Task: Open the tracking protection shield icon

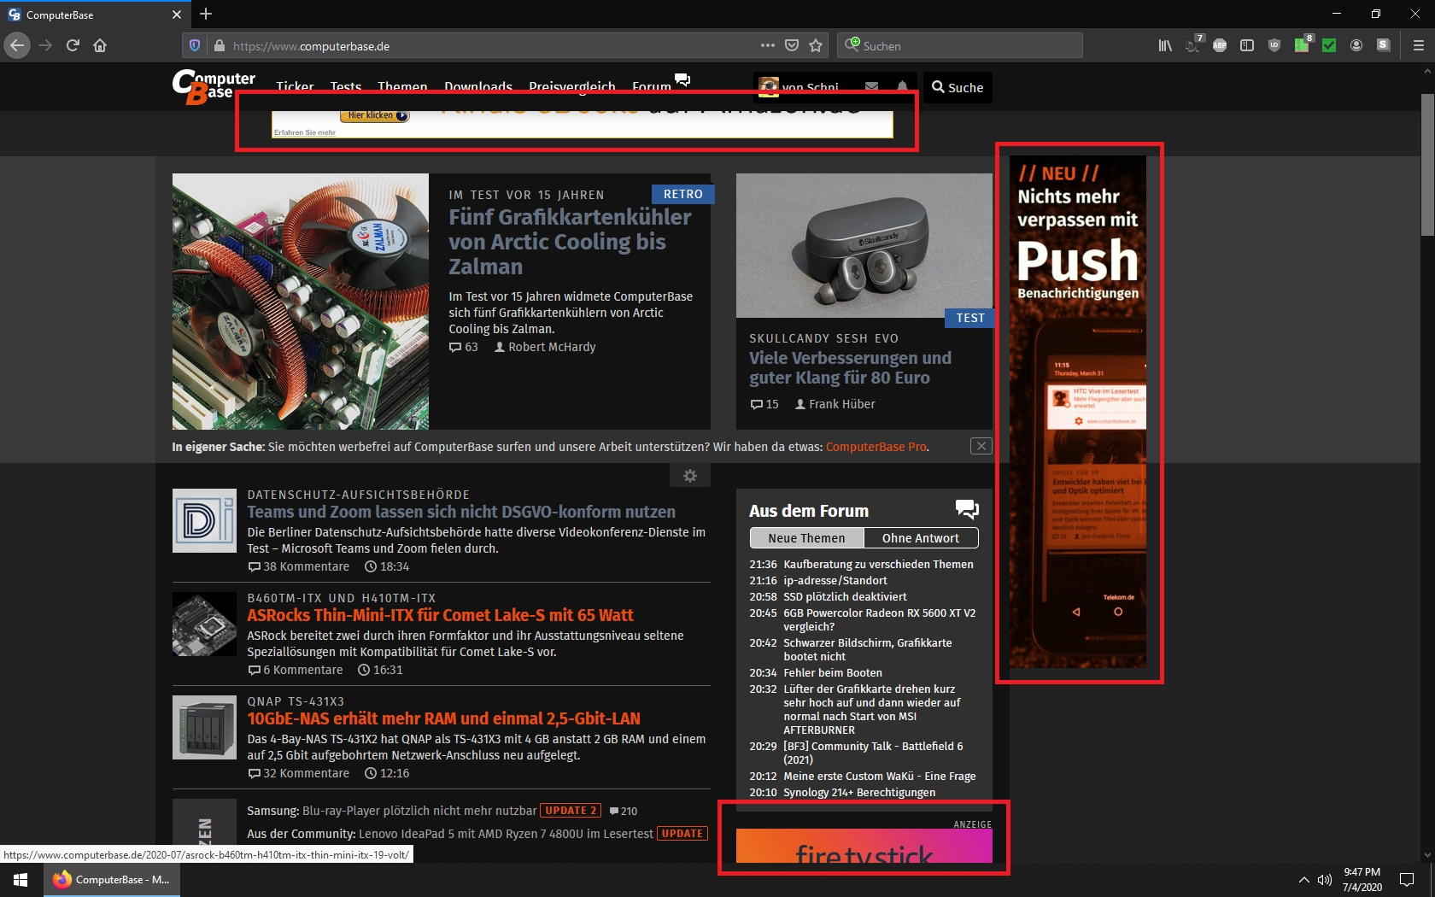Action: coord(194,45)
